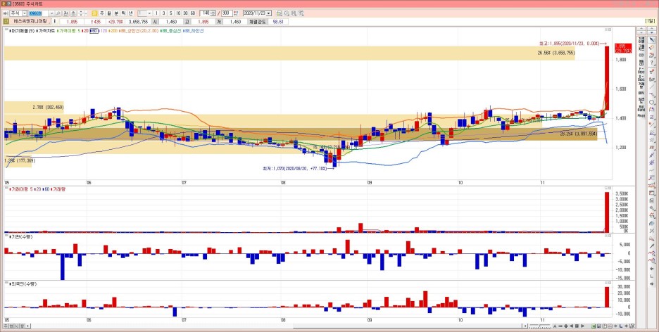659x332 pixels.
Task: Toggle the 매기화물(9) legend item
Action: coord(22,31)
